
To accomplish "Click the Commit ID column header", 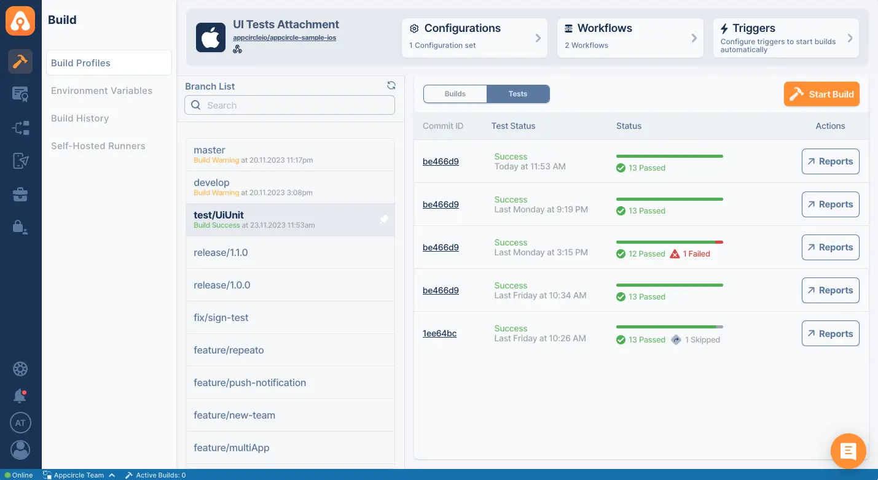I will (x=443, y=126).
